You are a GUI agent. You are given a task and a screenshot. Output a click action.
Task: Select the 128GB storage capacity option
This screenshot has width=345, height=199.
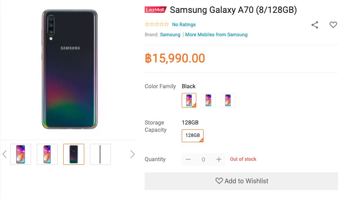pos(193,136)
